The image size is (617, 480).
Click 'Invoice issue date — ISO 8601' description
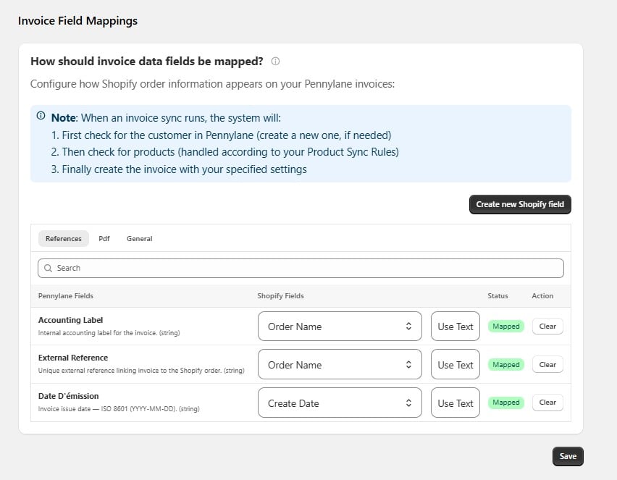[x=119, y=409]
